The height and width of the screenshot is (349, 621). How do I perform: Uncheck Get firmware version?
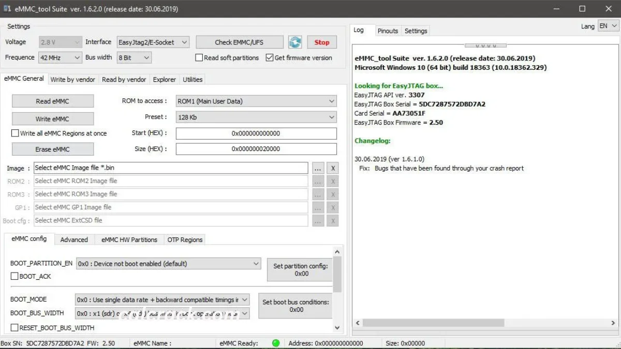[270, 58]
